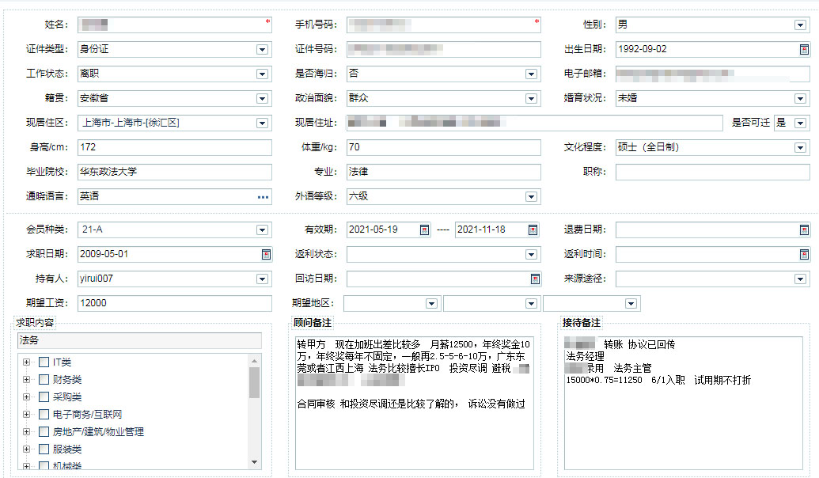Tick the 采购类 checkbox
819x478 pixels.
click(x=44, y=397)
